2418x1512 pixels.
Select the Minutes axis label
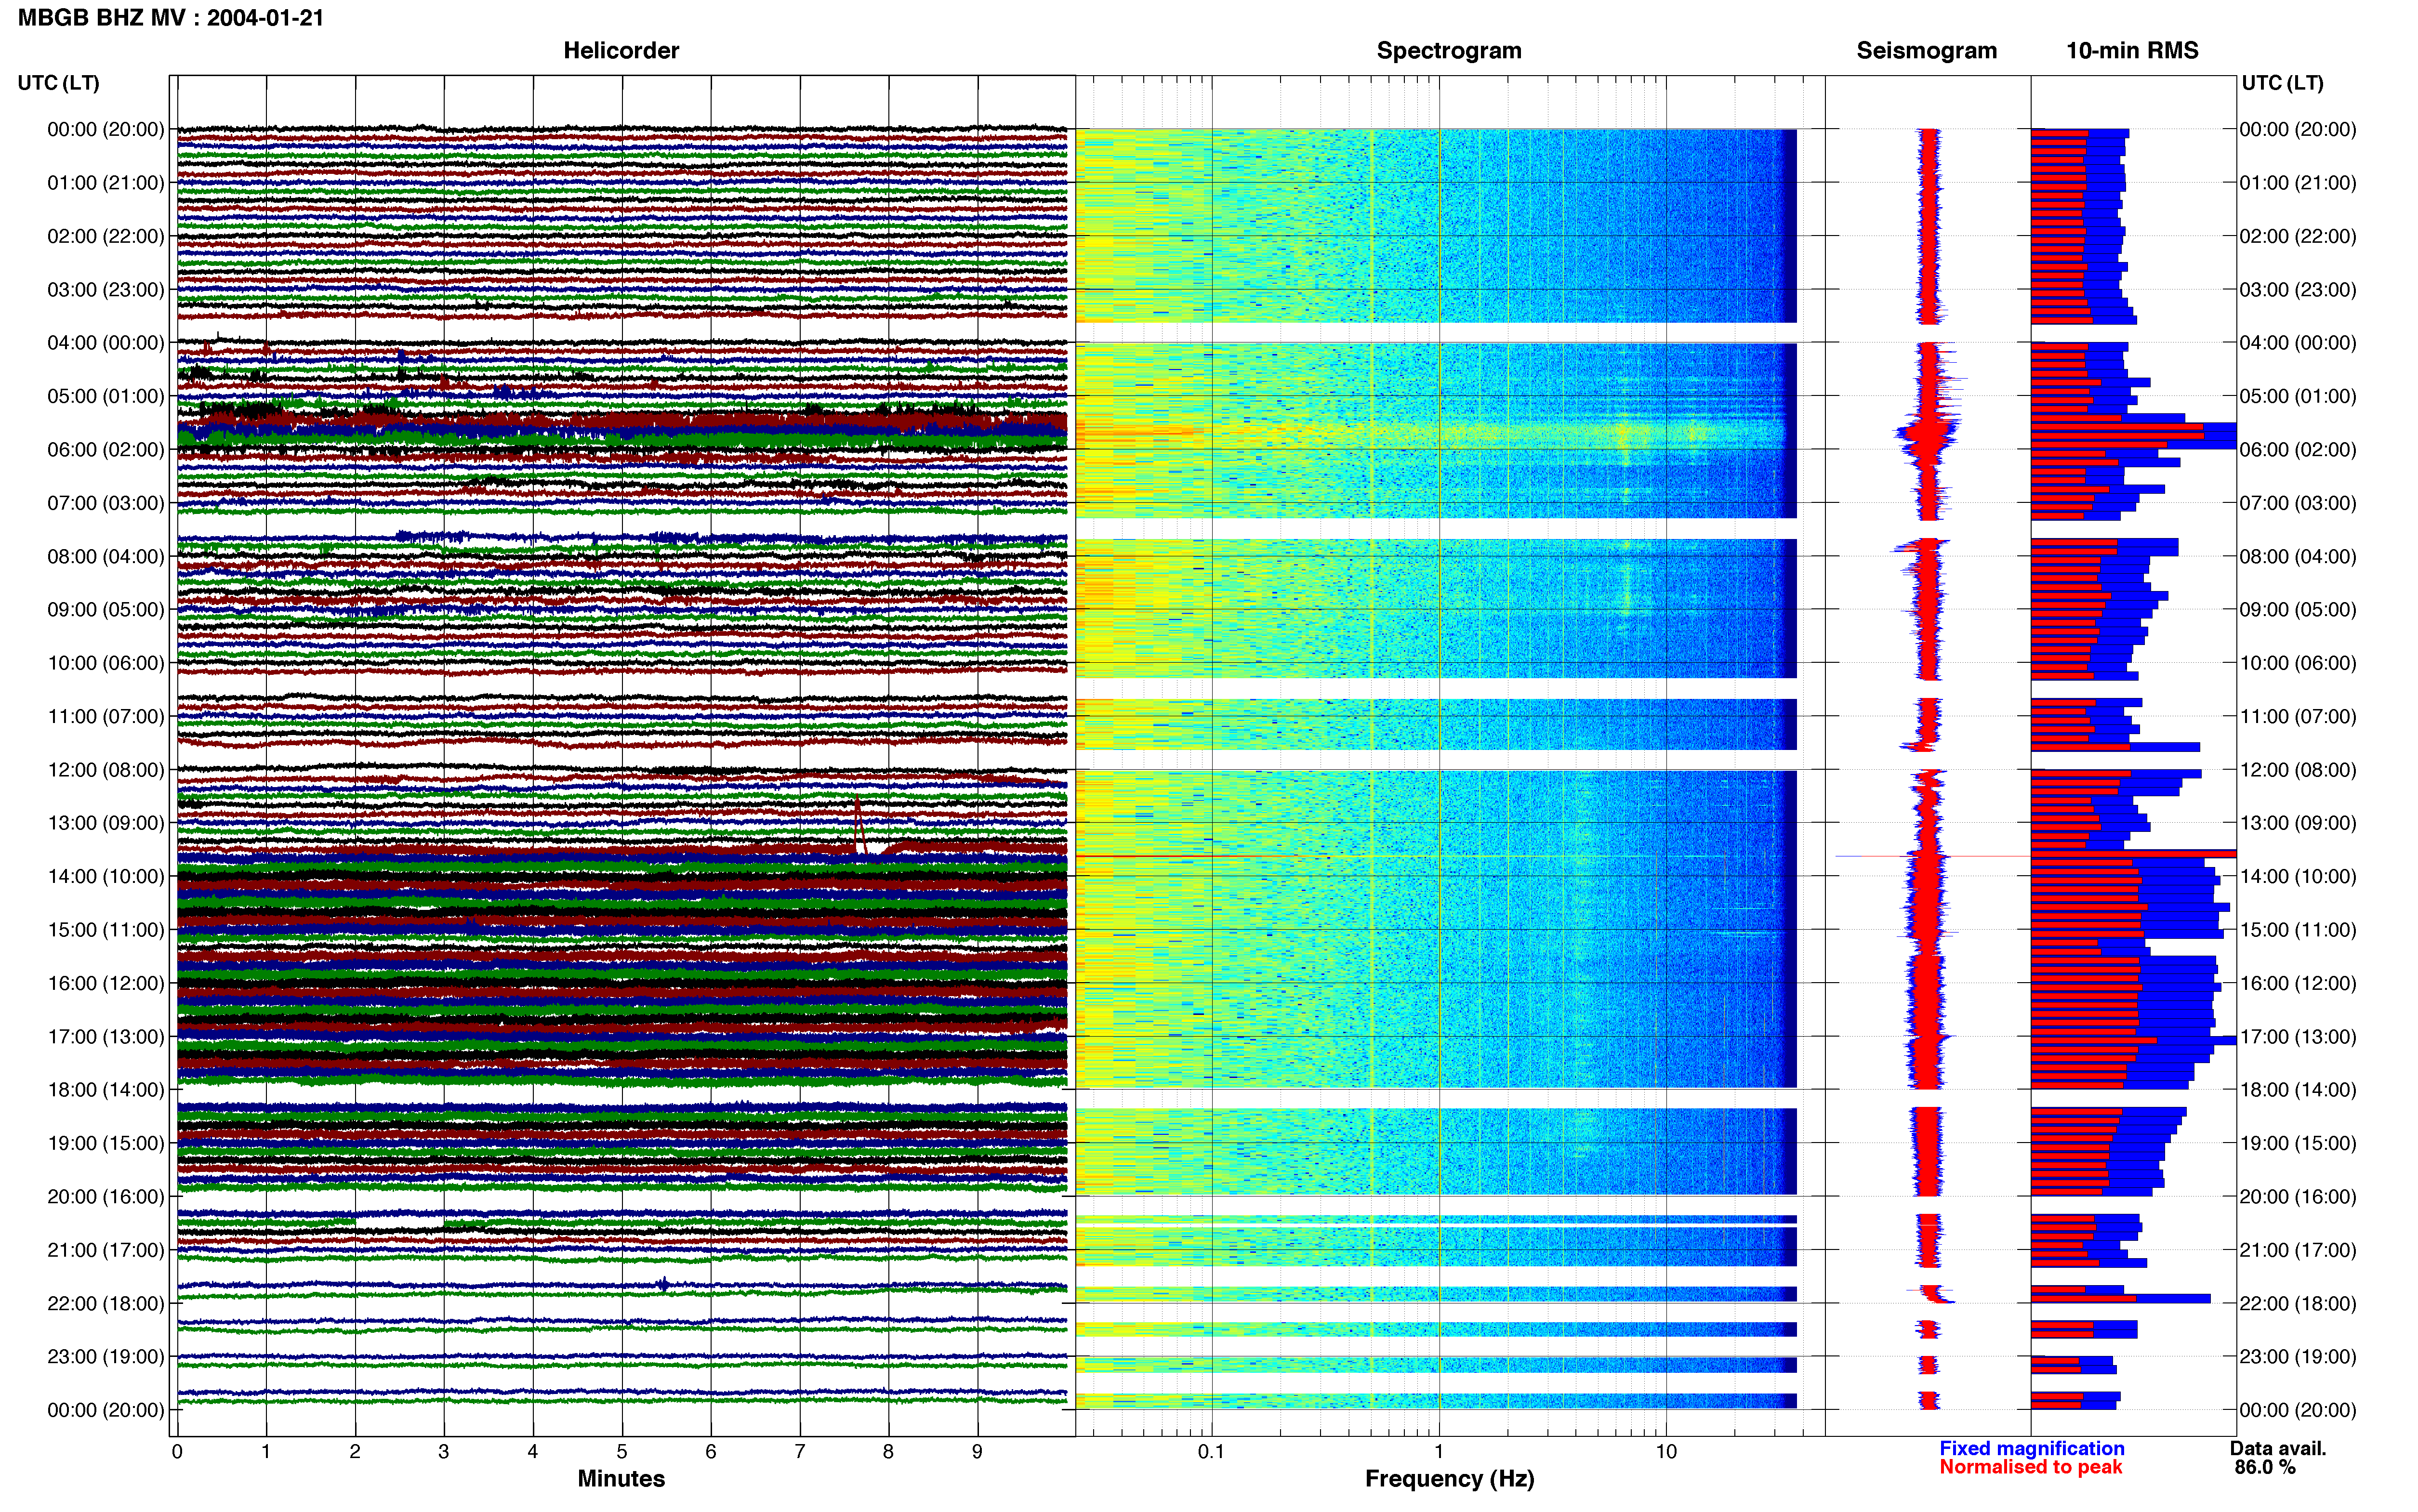coord(621,1478)
